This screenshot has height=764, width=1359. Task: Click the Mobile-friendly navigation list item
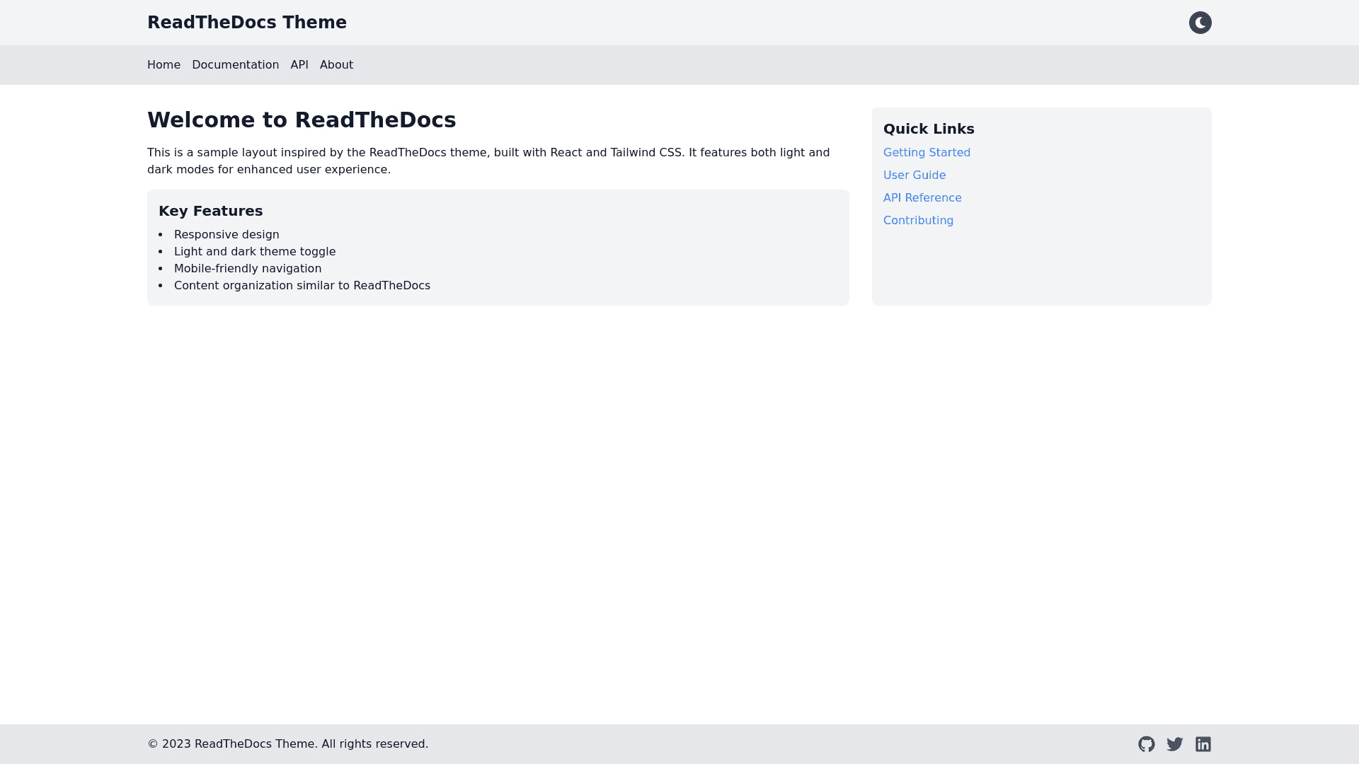(x=248, y=269)
